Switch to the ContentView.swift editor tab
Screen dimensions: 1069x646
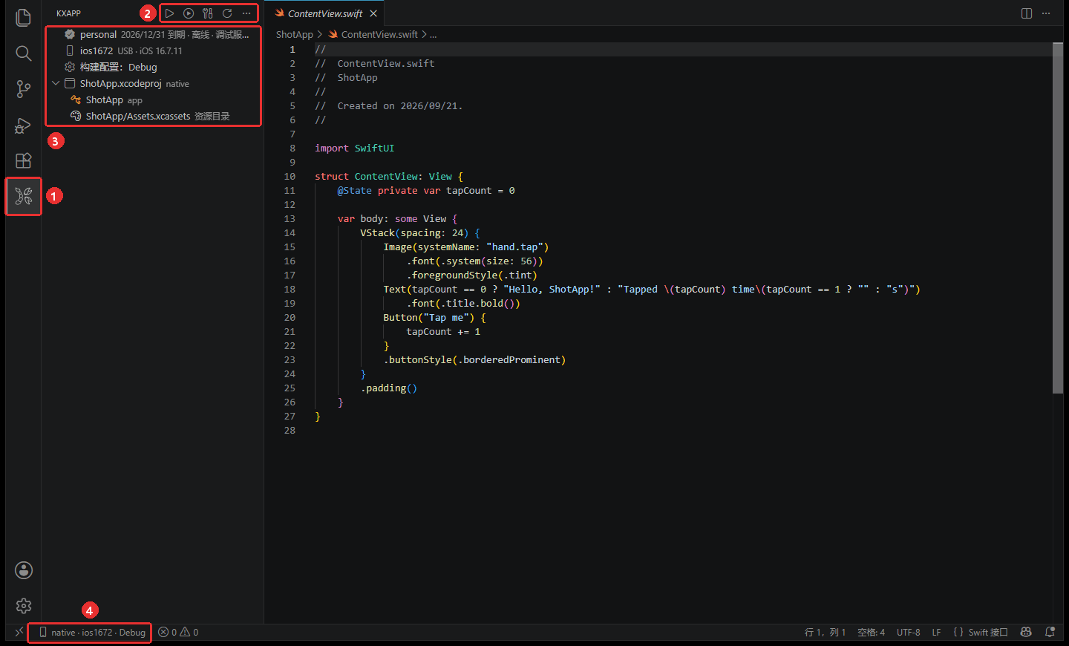click(x=325, y=13)
